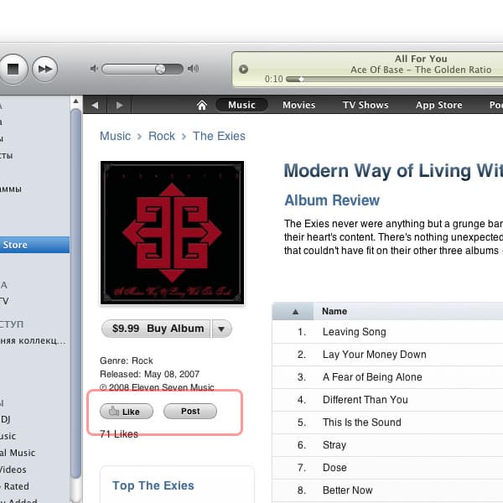The height and width of the screenshot is (503, 503).
Task: Buy the album for $9.99
Action: [x=156, y=329]
